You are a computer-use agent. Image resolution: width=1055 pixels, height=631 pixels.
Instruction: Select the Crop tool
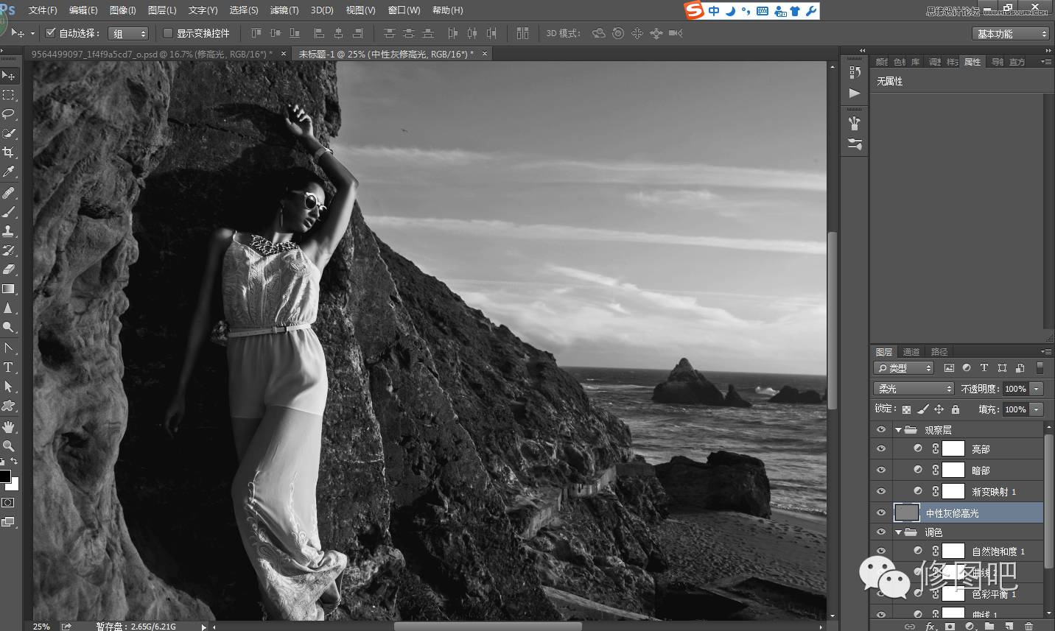(x=9, y=152)
